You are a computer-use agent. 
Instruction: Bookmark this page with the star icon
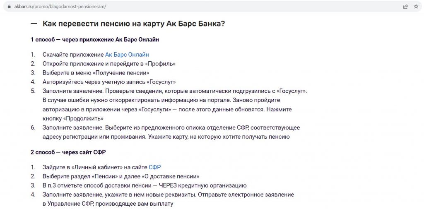tap(416, 7)
